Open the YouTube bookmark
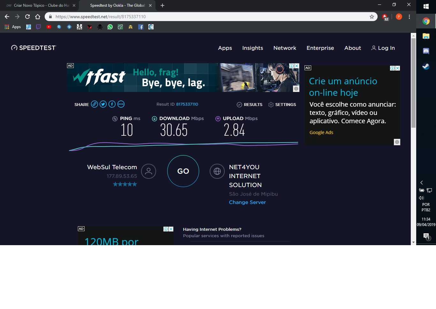The width and height of the screenshot is (436, 309). click(49, 27)
